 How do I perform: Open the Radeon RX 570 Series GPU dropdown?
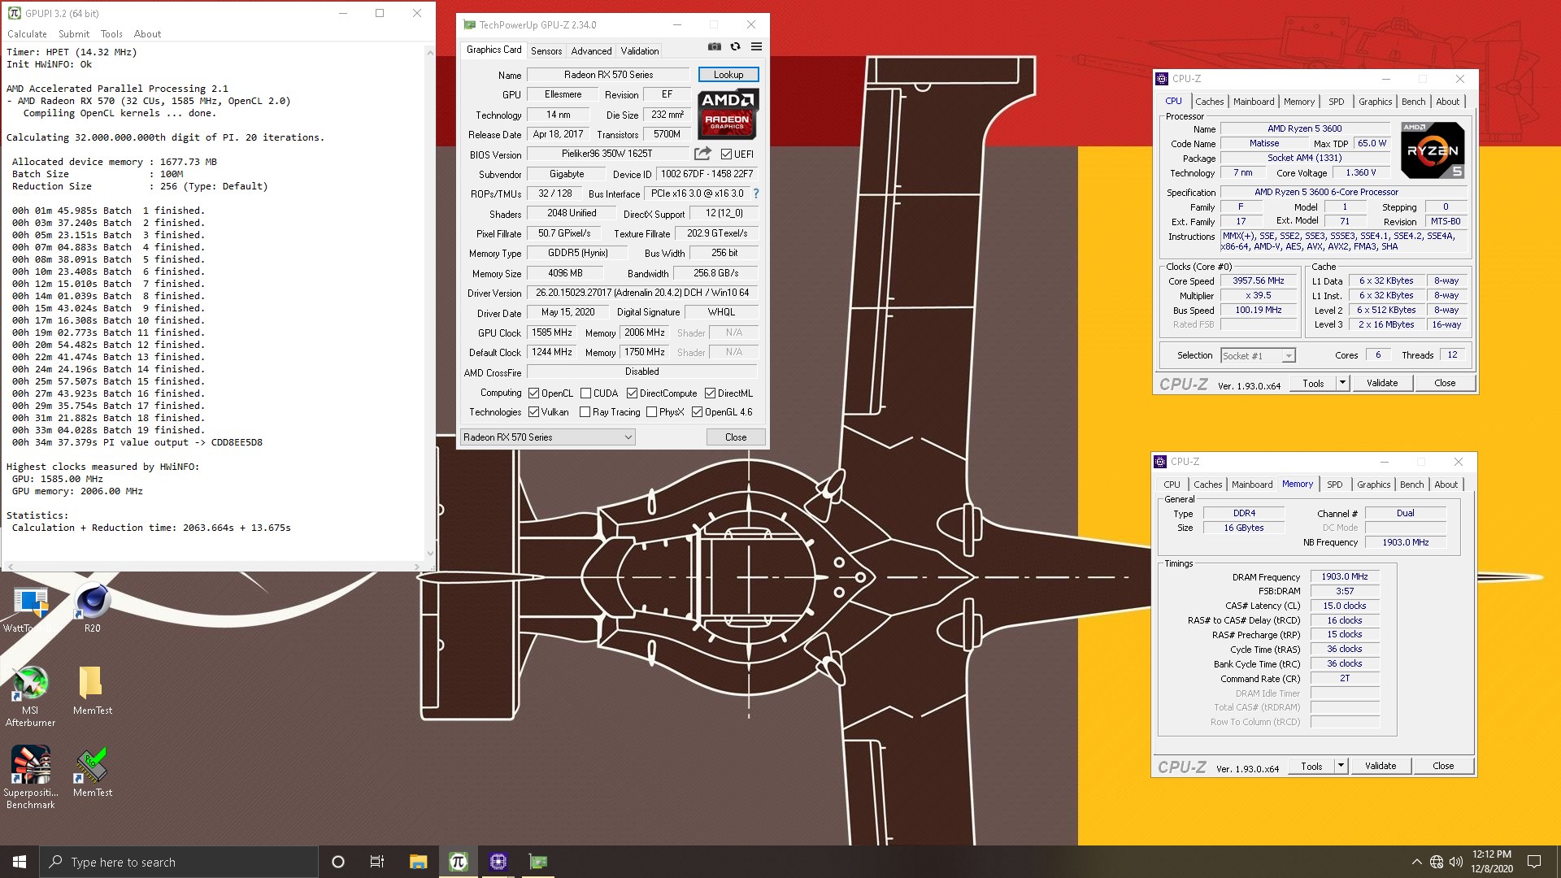click(x=547, y=437)
